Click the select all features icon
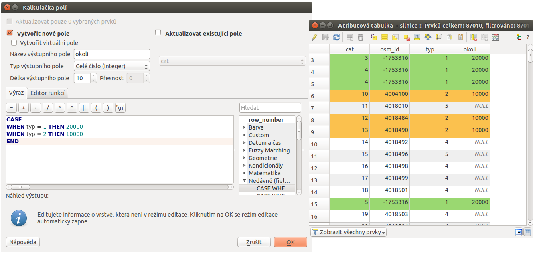 point(385,37)
